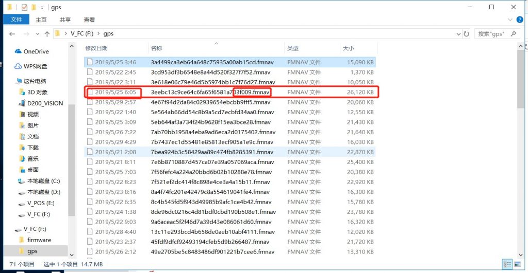Click the 2019/5/25 7:03 date cell
528x273 pixels.
coord(115,172)
